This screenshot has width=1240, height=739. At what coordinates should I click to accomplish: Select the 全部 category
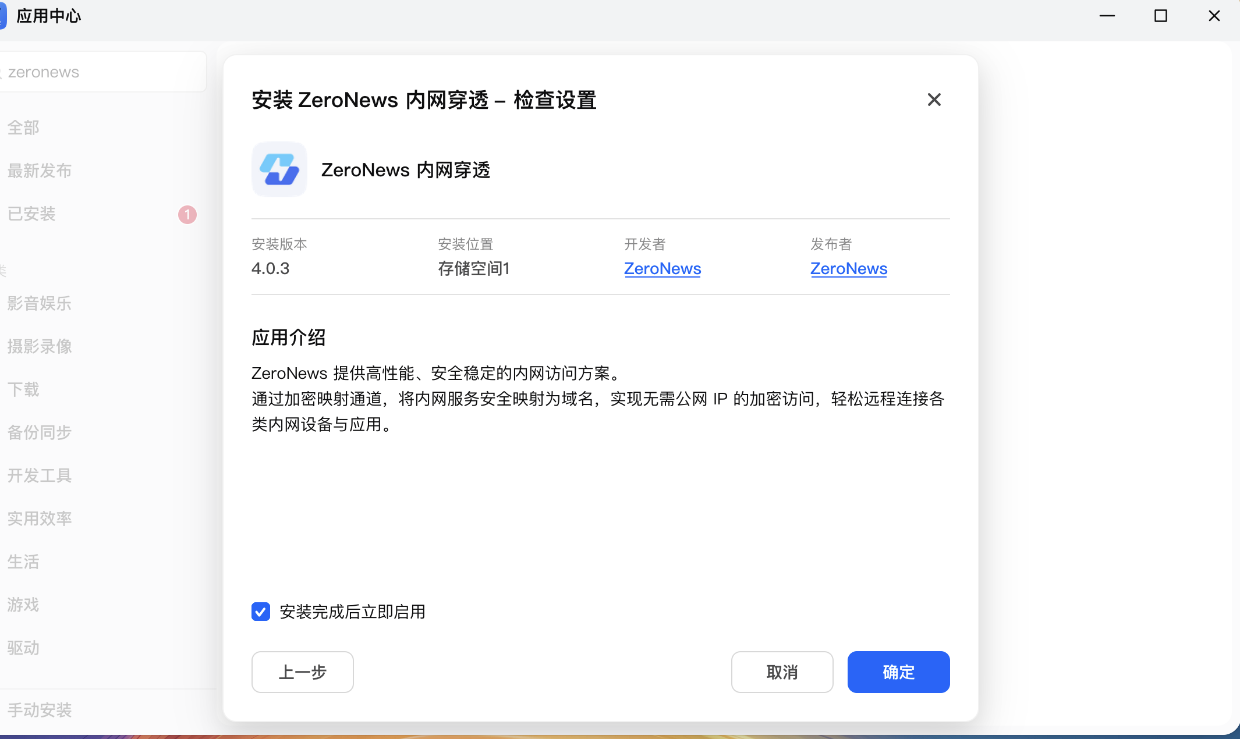click(23, 127)
